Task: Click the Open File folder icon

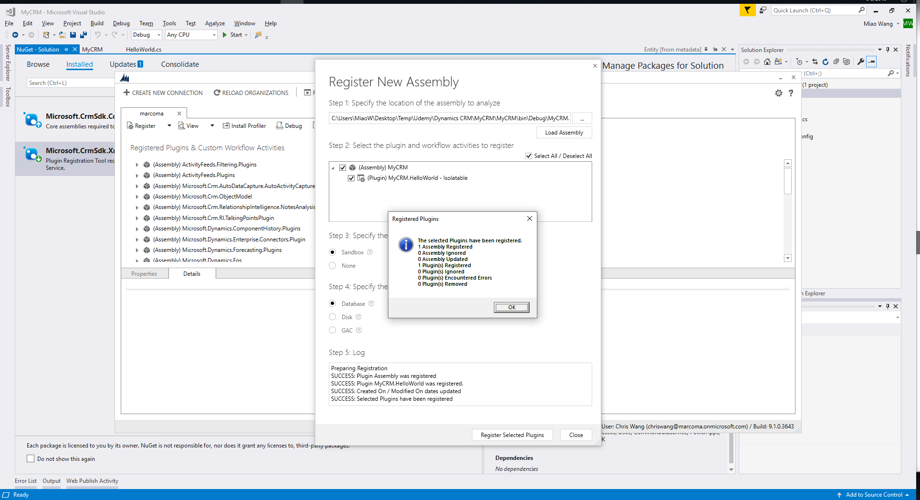Action: [62, 35]
